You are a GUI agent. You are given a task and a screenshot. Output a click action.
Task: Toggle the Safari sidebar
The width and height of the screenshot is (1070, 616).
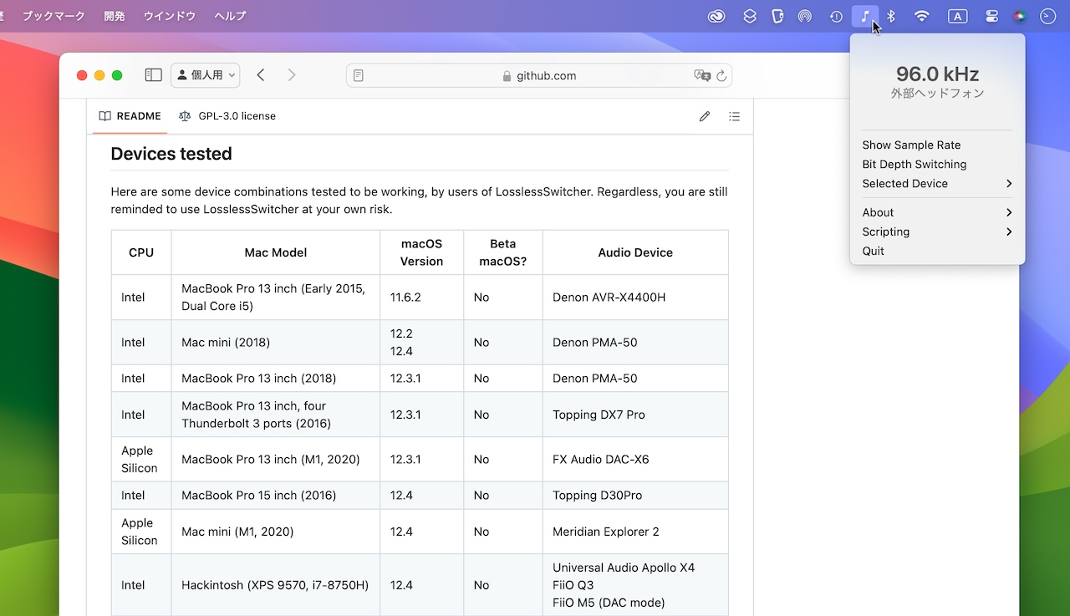click(153, 75)
